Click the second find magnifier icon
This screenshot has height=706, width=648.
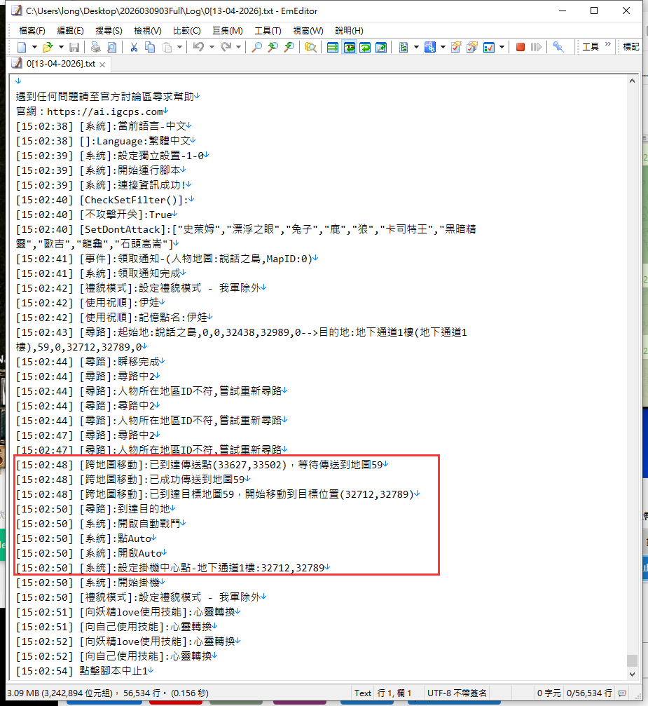pos(273,47)
